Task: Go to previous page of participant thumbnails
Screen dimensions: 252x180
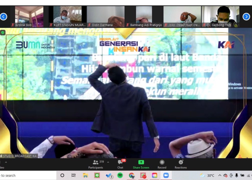Action: tap(4, 17)
